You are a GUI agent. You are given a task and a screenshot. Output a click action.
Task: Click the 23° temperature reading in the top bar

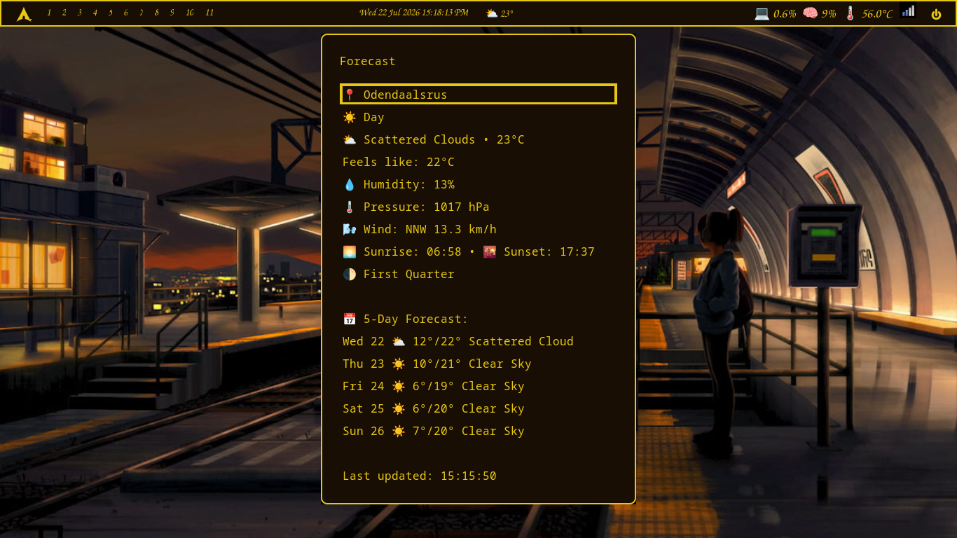click(x=507, y=13)
